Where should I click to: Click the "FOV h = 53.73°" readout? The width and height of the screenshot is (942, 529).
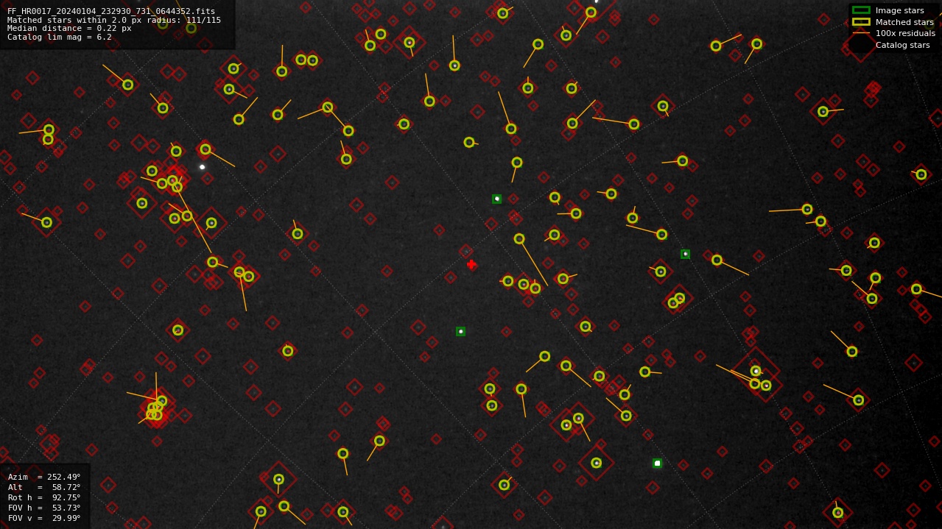point(44,508)
